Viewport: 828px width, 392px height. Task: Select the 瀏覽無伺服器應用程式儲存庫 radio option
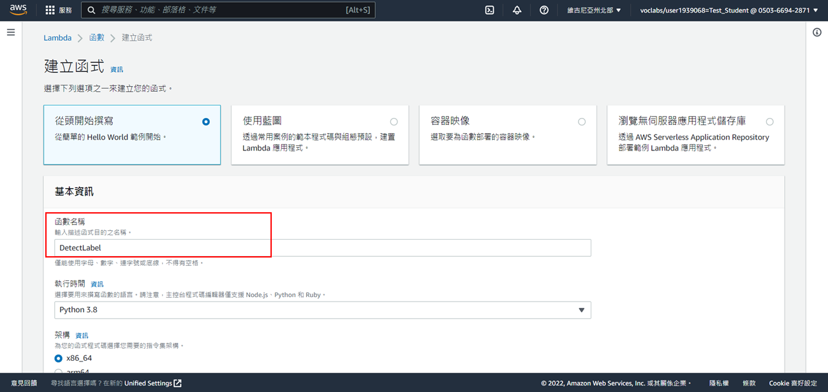(770, 122)
